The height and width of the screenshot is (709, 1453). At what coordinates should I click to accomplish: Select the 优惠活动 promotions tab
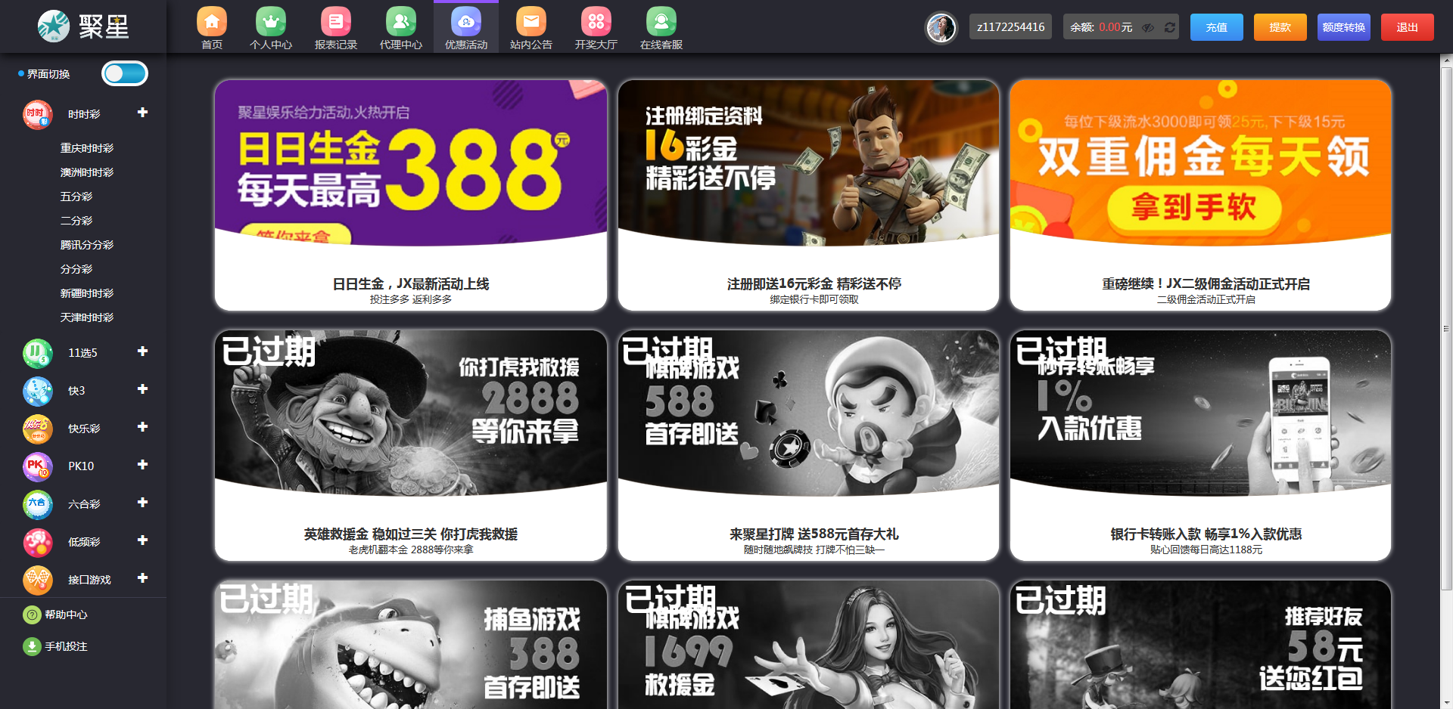pyautogui.click(x=466, y=27)
